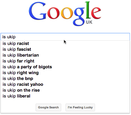131x115 pixels.
Task: Click the blue capital G in the logo
Action: [x=37, y=11]
